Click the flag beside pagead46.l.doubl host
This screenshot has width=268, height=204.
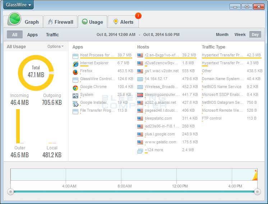point(140,111)
